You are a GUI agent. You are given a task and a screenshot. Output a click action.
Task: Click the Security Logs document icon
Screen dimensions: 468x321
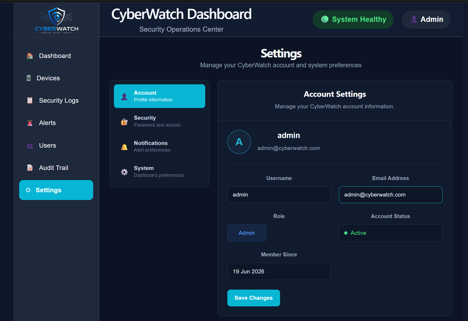coord(30,100)
